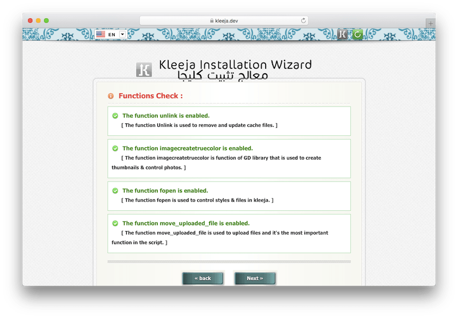Viewport: 458px width, 318px height.
Task: Click 'The function move_uploaded_file is enabled.' text
Action: click(x=186, y=223)
